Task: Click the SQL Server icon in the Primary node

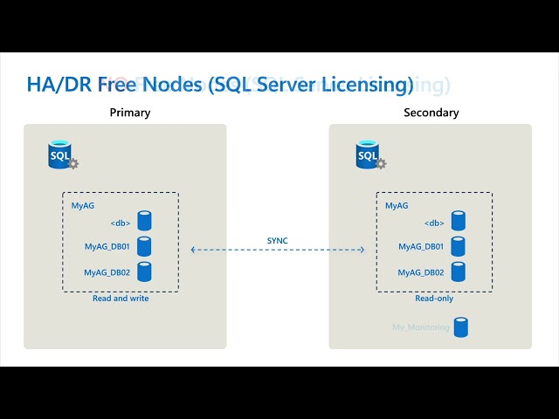Action: coord(63,155)
